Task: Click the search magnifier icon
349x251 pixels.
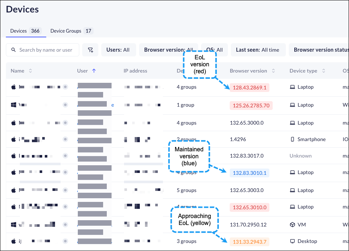Action: point(14,50)
